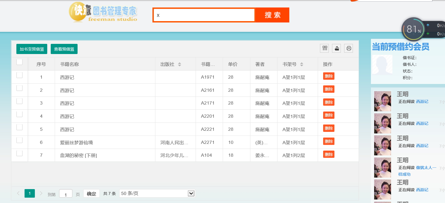Click the export table icon
The image size is (445, 203).
[337, 48]
